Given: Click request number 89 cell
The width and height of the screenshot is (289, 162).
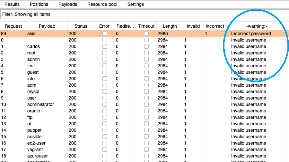Looking at the screenshot, I should [x=4, y=33].
